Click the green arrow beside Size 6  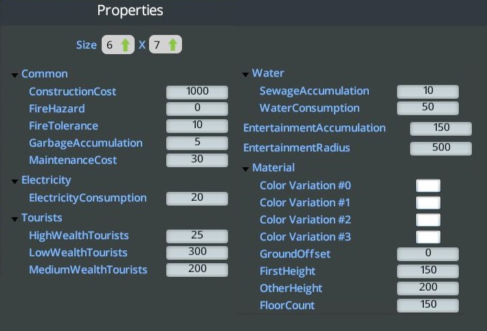point(125,45)
